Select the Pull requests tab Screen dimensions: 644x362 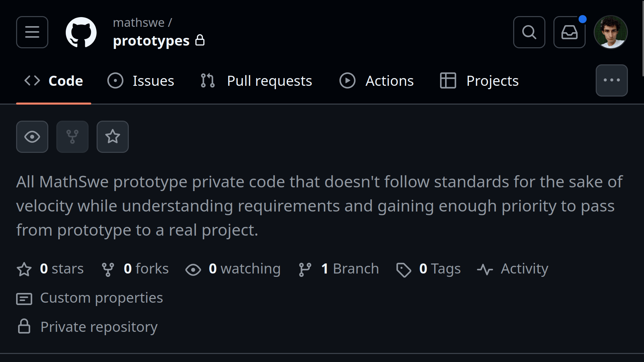click(x=256, y=80)
